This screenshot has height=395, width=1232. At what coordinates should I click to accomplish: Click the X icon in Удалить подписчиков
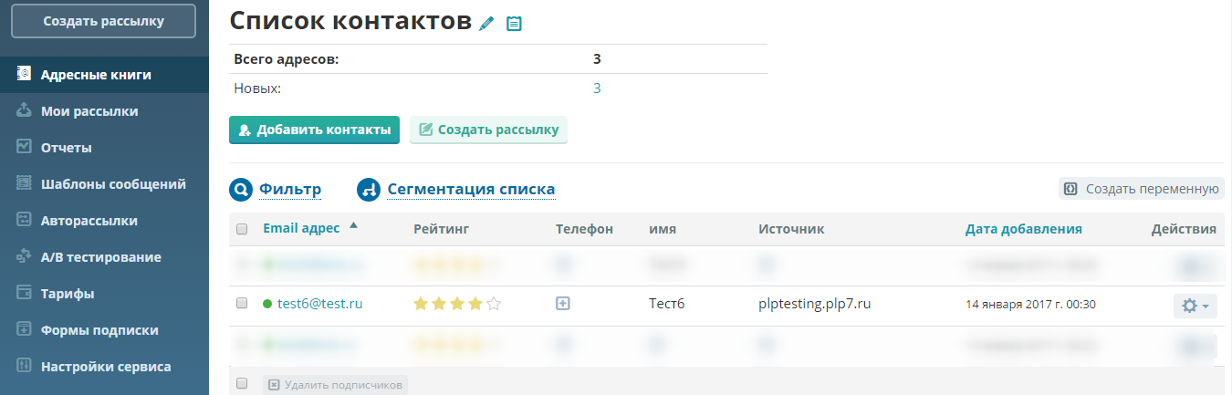[273, 385]
